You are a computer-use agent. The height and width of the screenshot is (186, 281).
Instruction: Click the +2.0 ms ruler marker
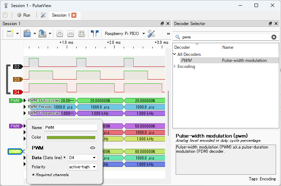tap(114, 42)
